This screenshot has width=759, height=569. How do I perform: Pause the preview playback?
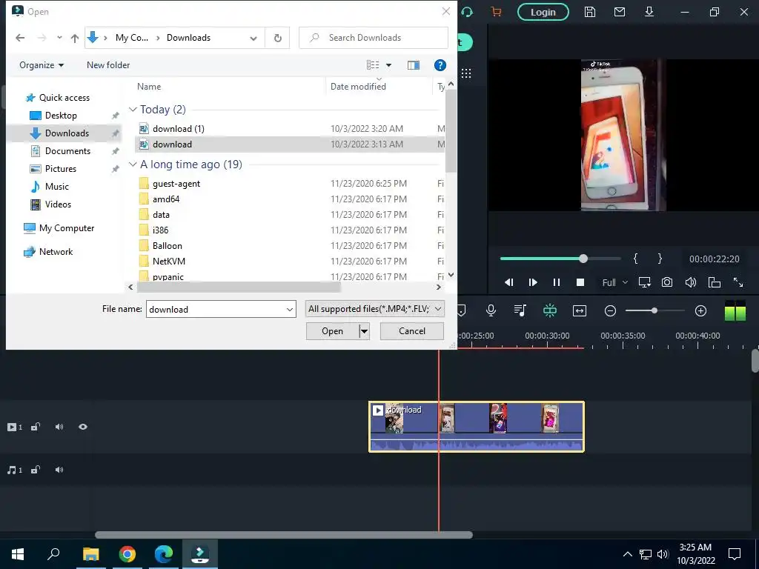557,282
